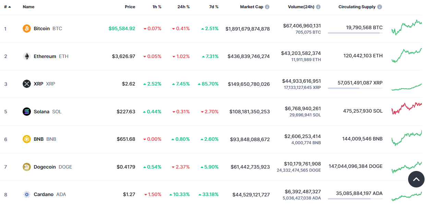
Task: Sort the table by rank number column
Action: [8, 7]
